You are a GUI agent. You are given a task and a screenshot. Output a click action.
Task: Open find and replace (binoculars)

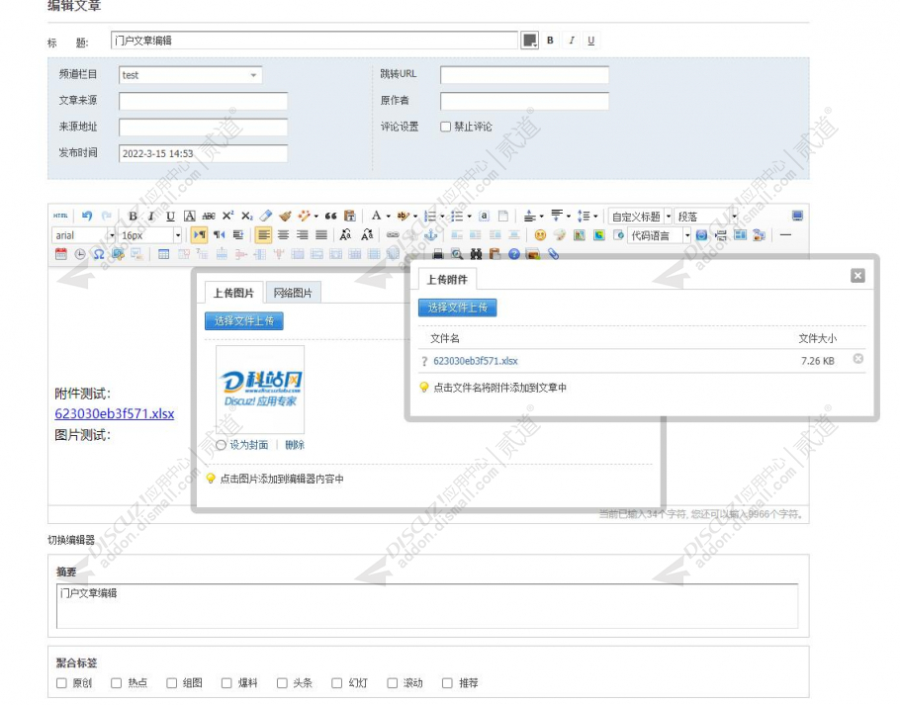pyautogui.click(x=476, y=254)
